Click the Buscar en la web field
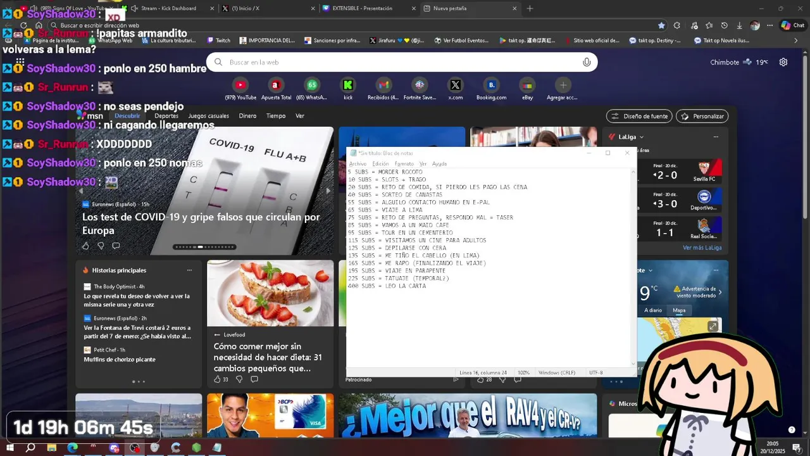The height and width of the screenshot is (456, 810). (402, 62)
